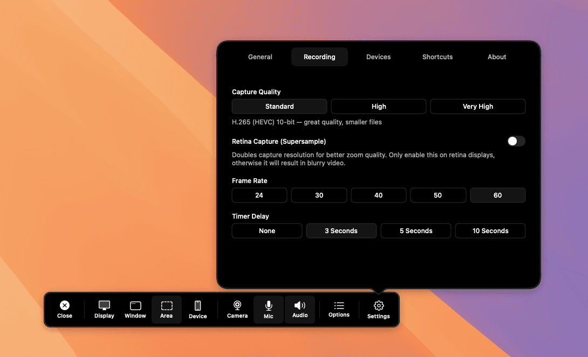
Task: View the Shortcuts tab
Action: click(437, 57)
